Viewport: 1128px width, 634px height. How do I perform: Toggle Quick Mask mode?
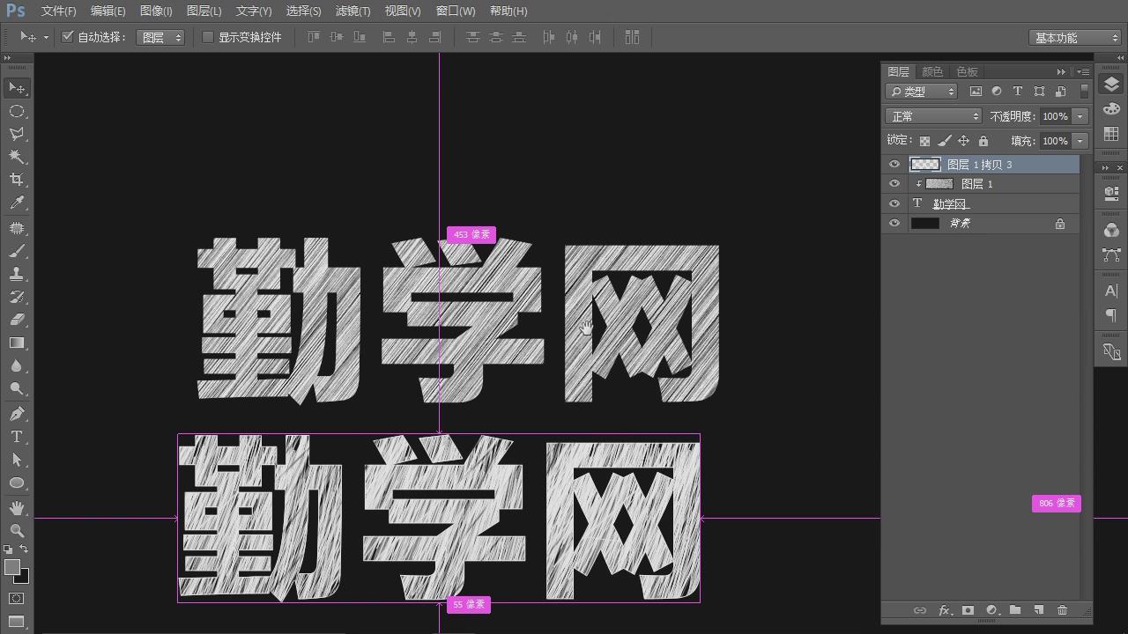click(x=17, y=599)
